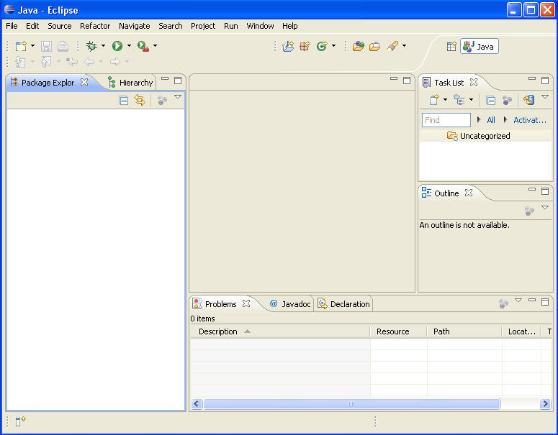Click the Last Edit Location icon
Viewport: 558px width, 435px height.
tap(72, 62)
